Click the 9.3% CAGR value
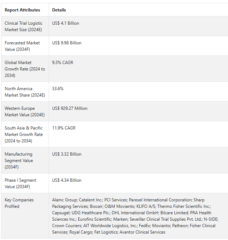The width and height of the screenshot is (228, 240). pyautogui.click(x=63, y=63)
